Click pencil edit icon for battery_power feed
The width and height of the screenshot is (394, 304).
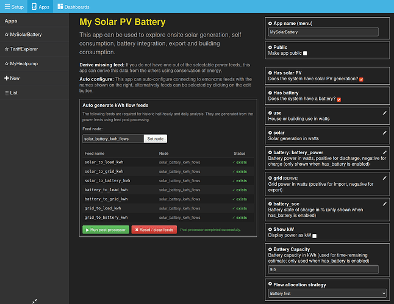(x=384, y=152)
